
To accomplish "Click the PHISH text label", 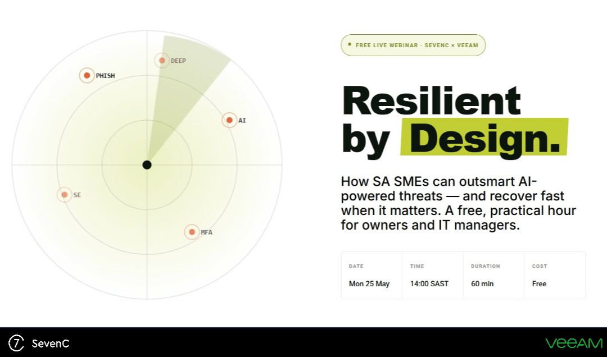I will tap(105, 76).
